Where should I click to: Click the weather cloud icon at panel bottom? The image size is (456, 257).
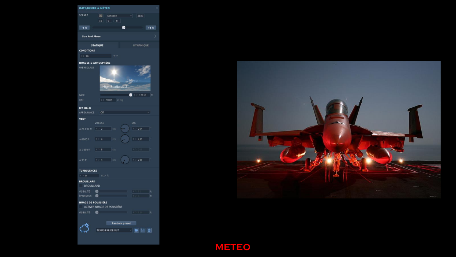point(84,228)
